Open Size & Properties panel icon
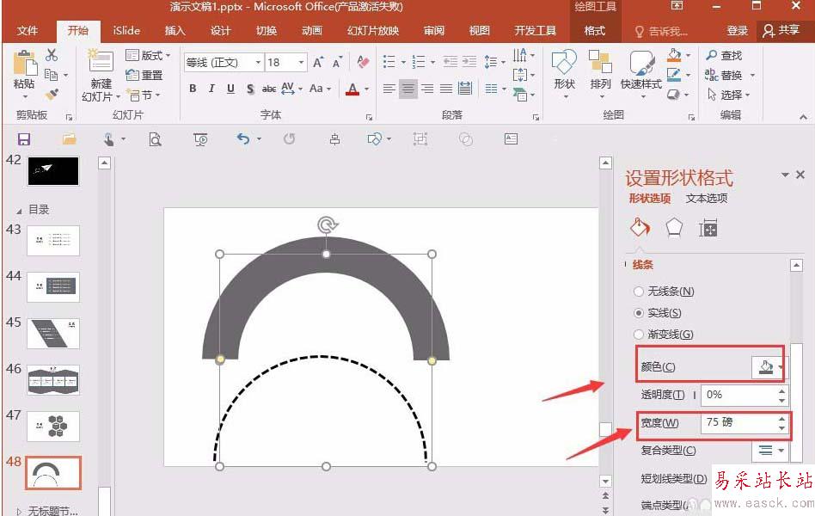Viewport: 815px width, 516px height. point(708,228)
